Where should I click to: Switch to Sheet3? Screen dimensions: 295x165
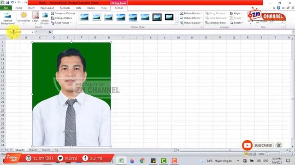tap(46, 150)
